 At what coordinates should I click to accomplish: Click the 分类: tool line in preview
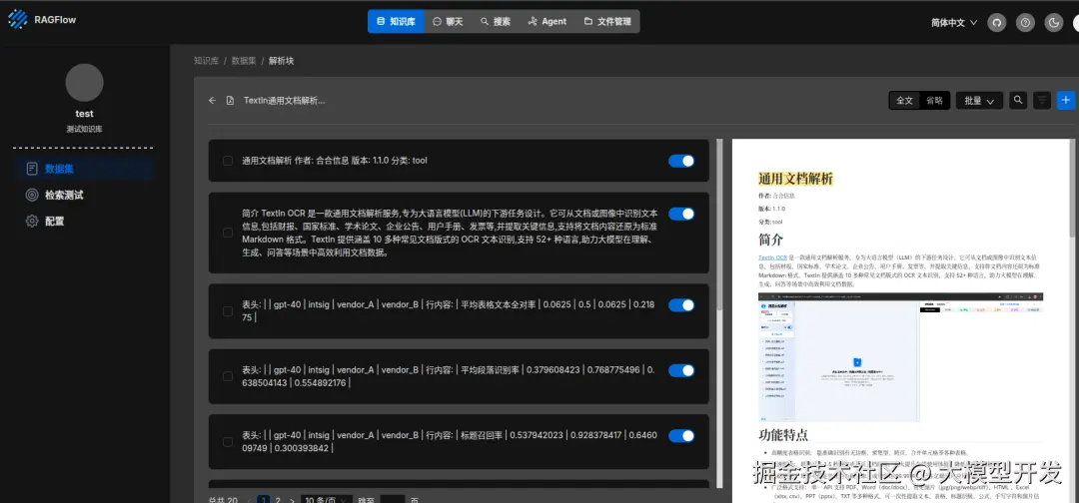click(770, 222)
